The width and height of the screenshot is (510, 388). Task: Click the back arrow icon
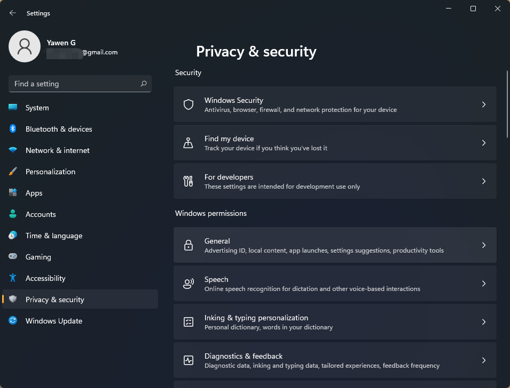coord(13,13)
